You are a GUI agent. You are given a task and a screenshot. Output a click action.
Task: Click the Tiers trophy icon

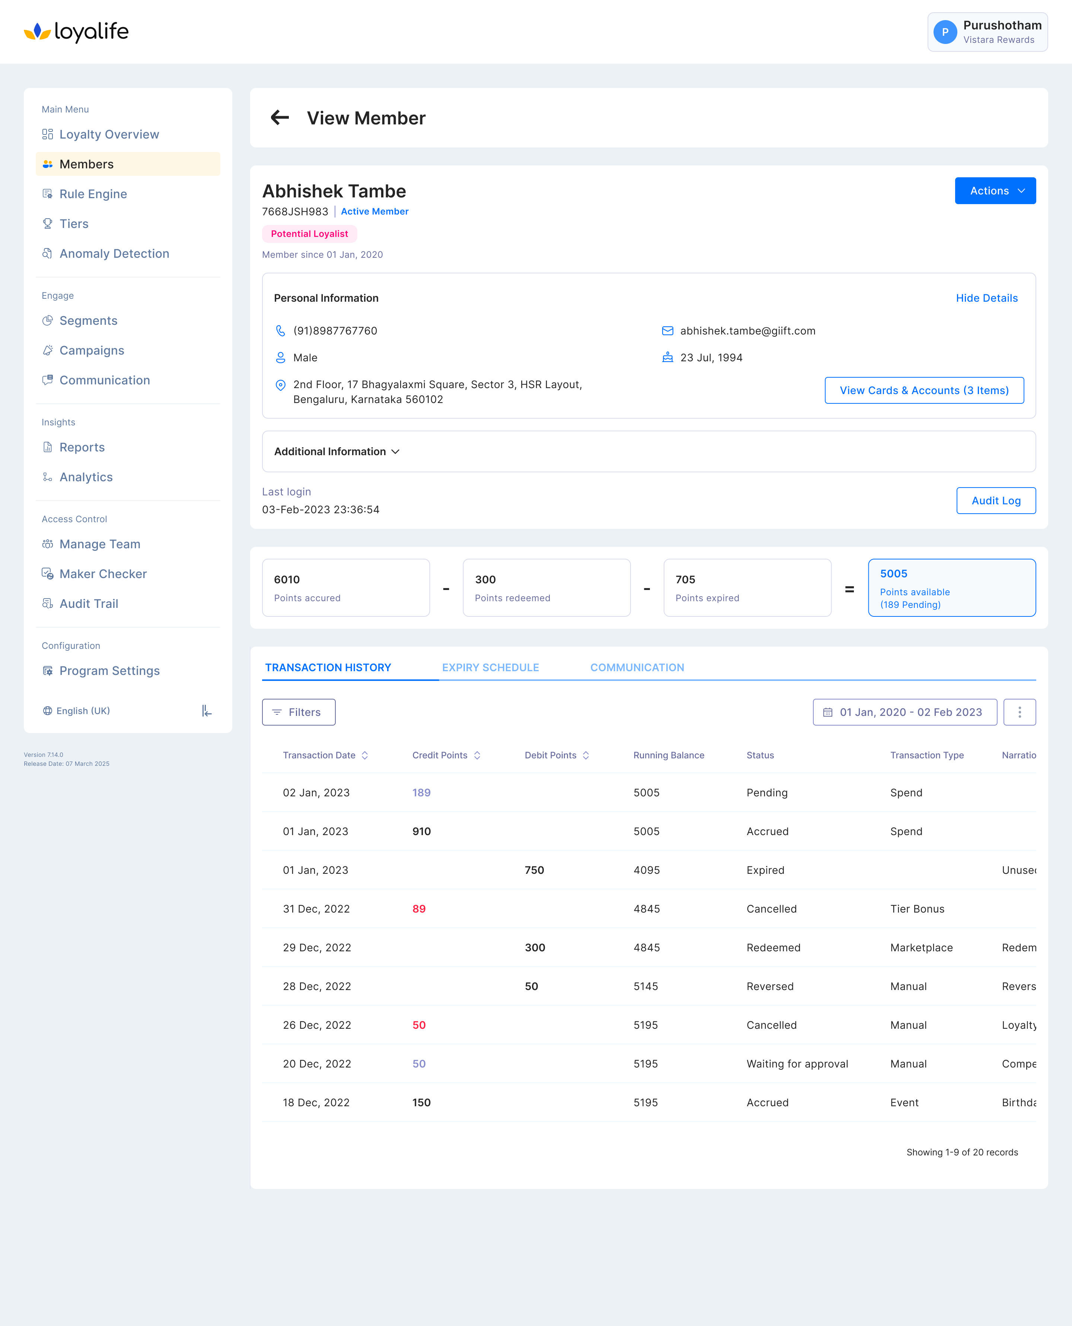coord(48,224)
